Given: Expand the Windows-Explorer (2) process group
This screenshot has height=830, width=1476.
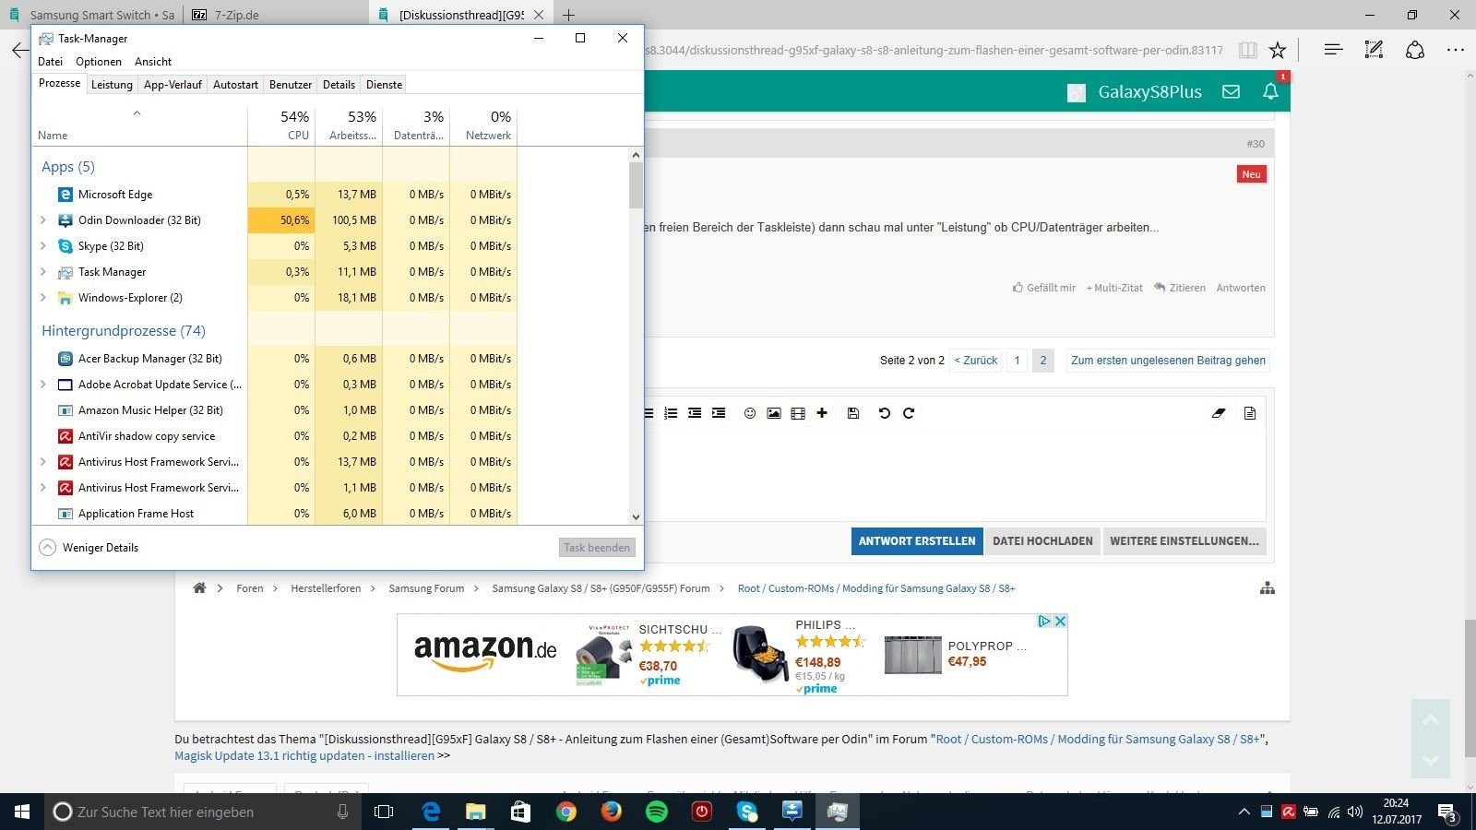Looking at the screenshot, I should (x=42, y=298).
